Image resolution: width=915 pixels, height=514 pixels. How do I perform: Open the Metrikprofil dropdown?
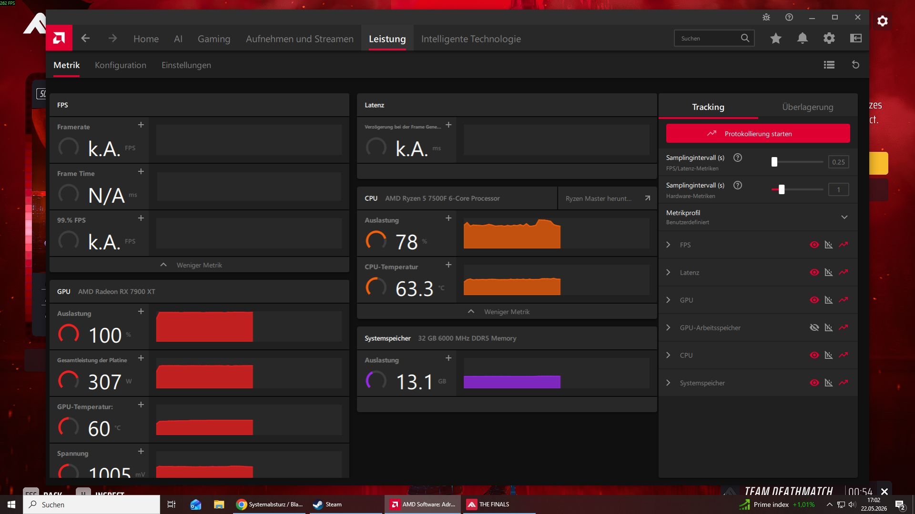[x=758, y=217]
